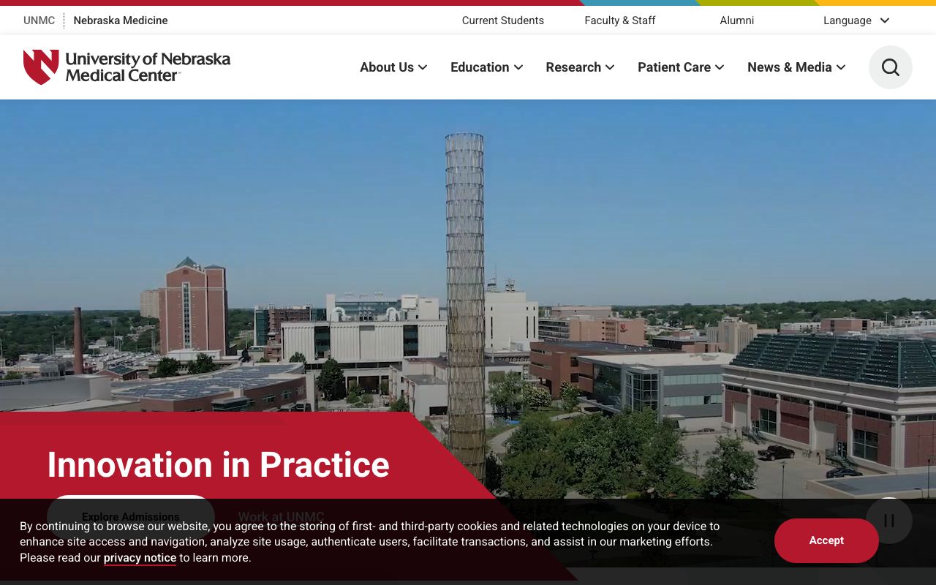The image size is (936, 585).
Task: Select the UNMC site tab
Action: click(x=39, y=20)
